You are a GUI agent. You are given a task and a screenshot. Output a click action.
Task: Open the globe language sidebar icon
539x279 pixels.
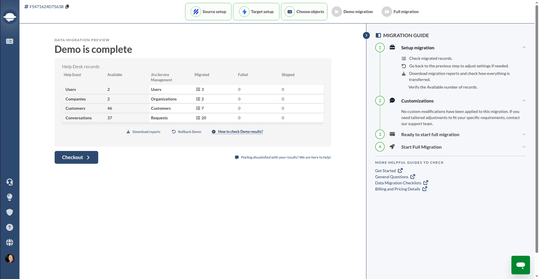pyautogui.click(x=10, y=242)
